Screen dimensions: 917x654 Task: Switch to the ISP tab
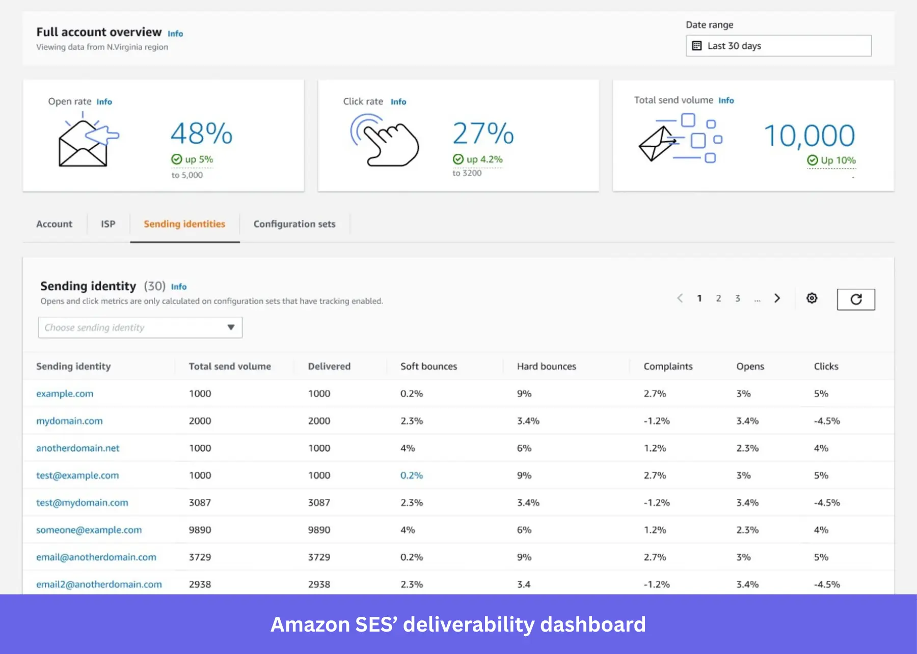108,224
